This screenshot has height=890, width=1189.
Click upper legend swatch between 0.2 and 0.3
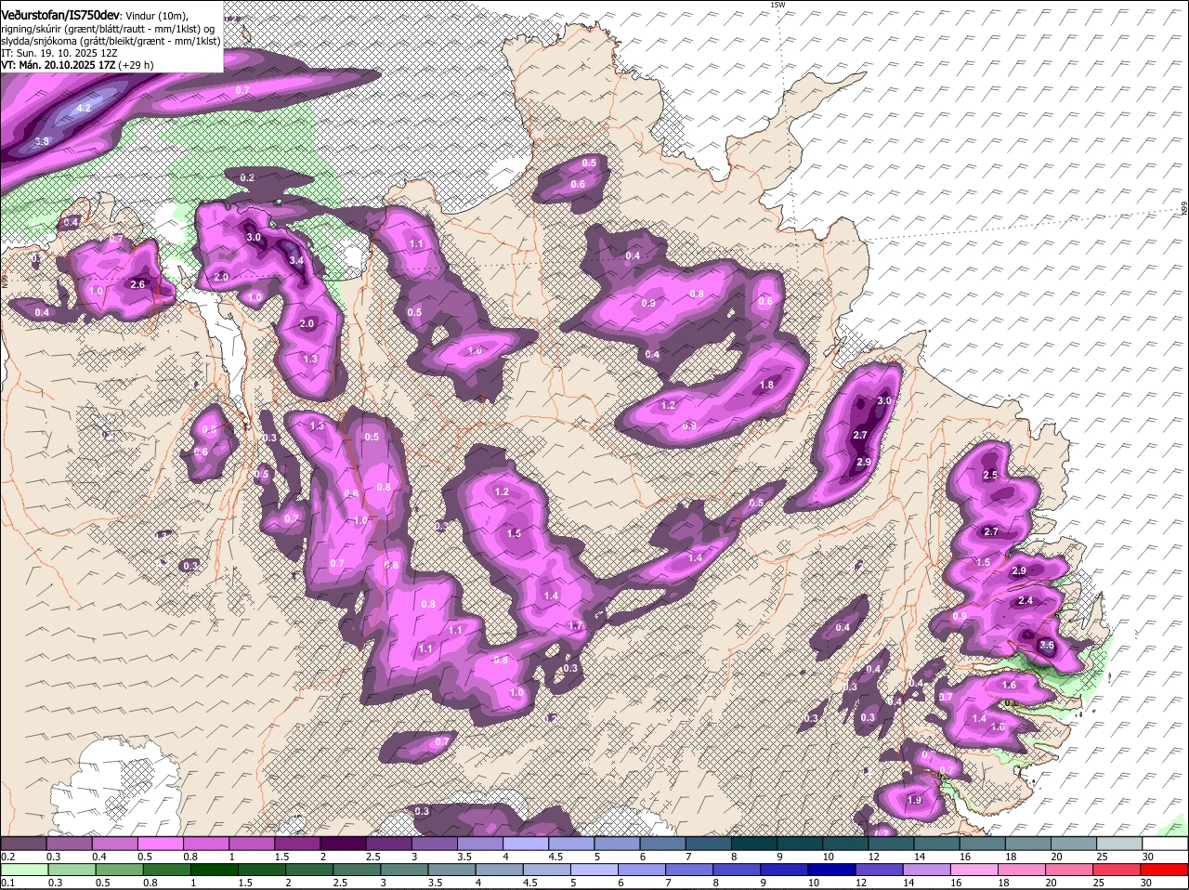click(x=24, y=844)
